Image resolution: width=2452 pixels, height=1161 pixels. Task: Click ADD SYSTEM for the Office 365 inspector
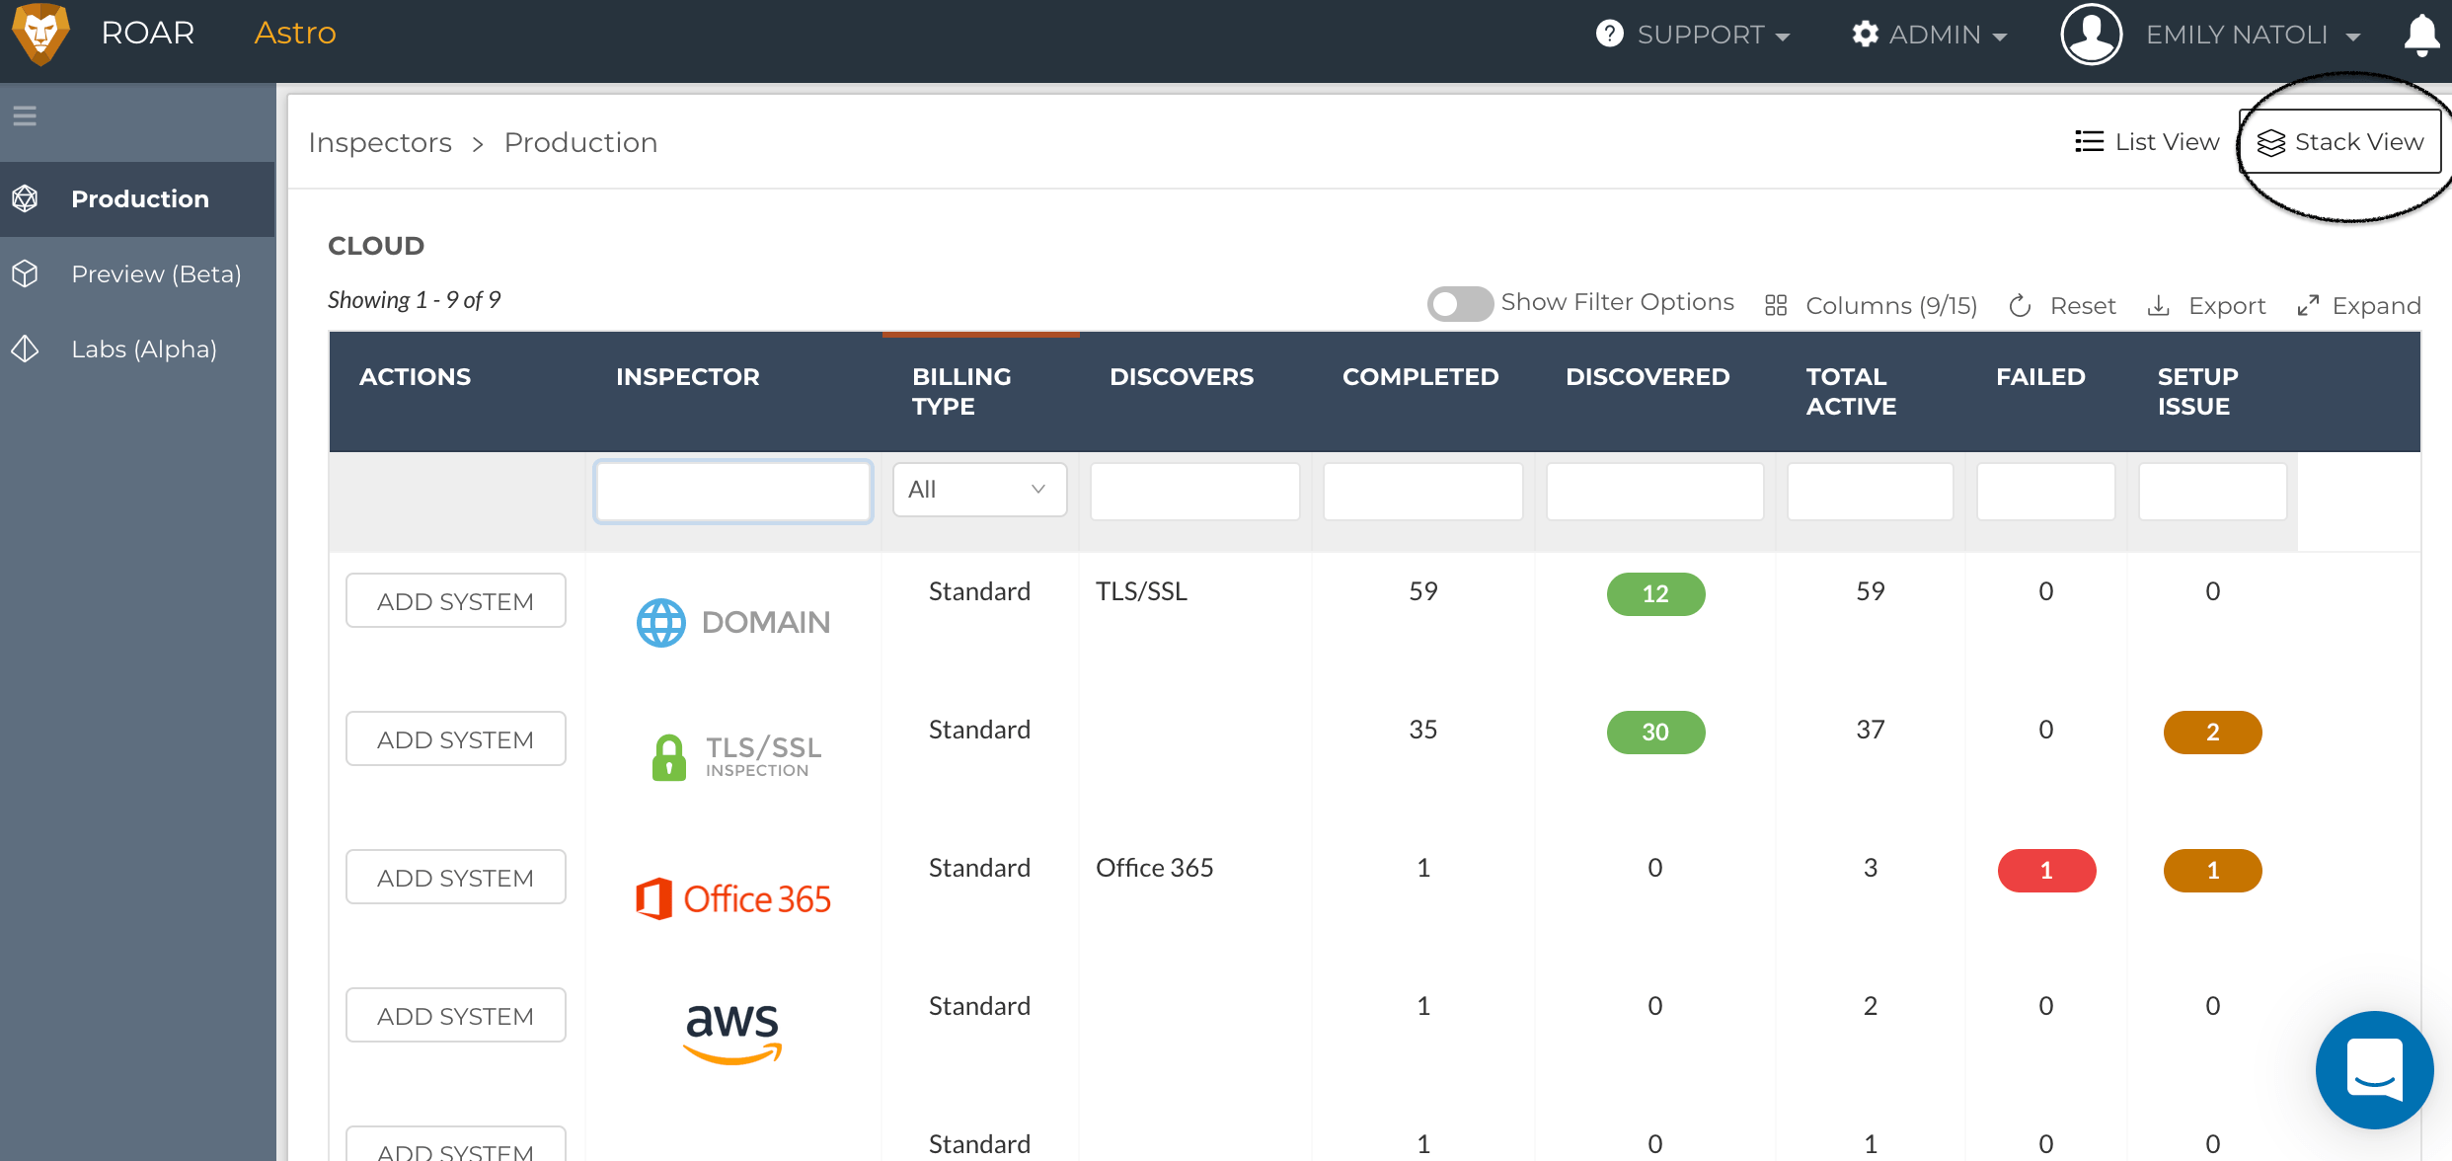[x=455, y=877]
